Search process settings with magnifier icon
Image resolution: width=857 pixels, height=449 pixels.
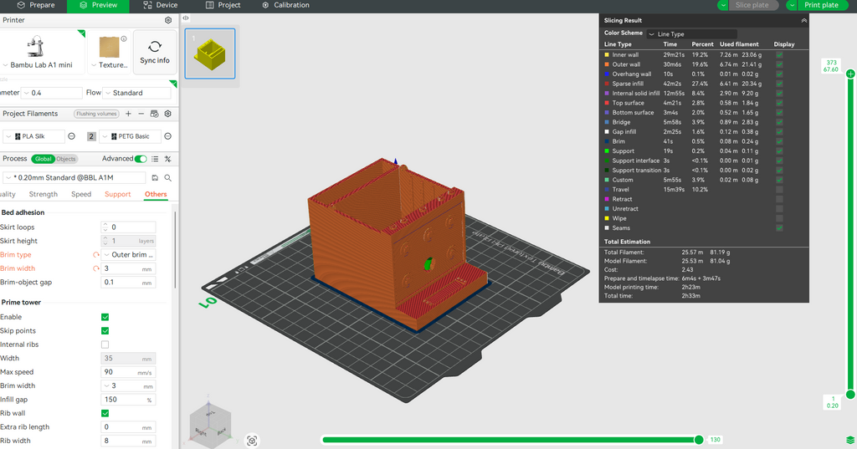[168, 178]
